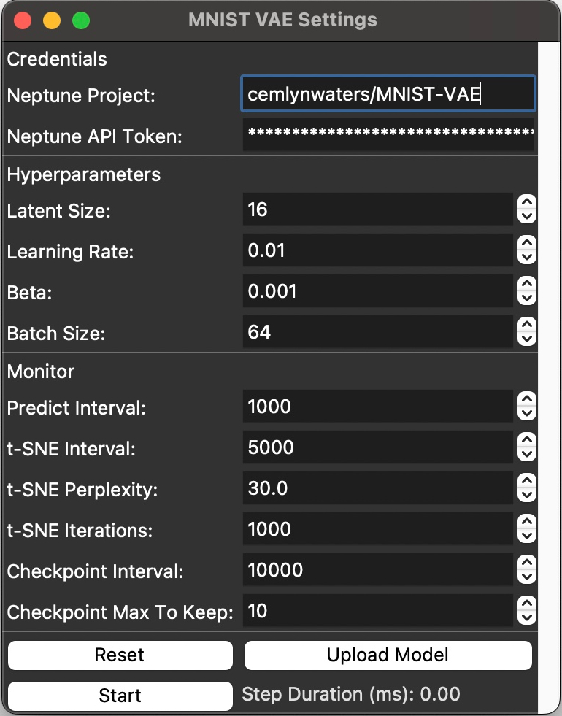This screenshot has width=562, height=716.
Task: Edit the t-SNE Perplexity value field
Action: click(378, 488)
